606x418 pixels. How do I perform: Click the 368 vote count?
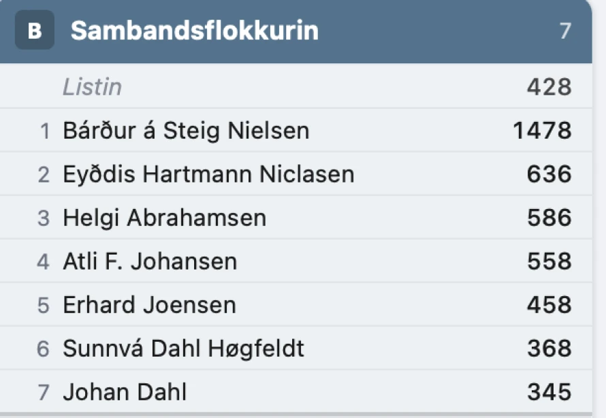[549, 349]
